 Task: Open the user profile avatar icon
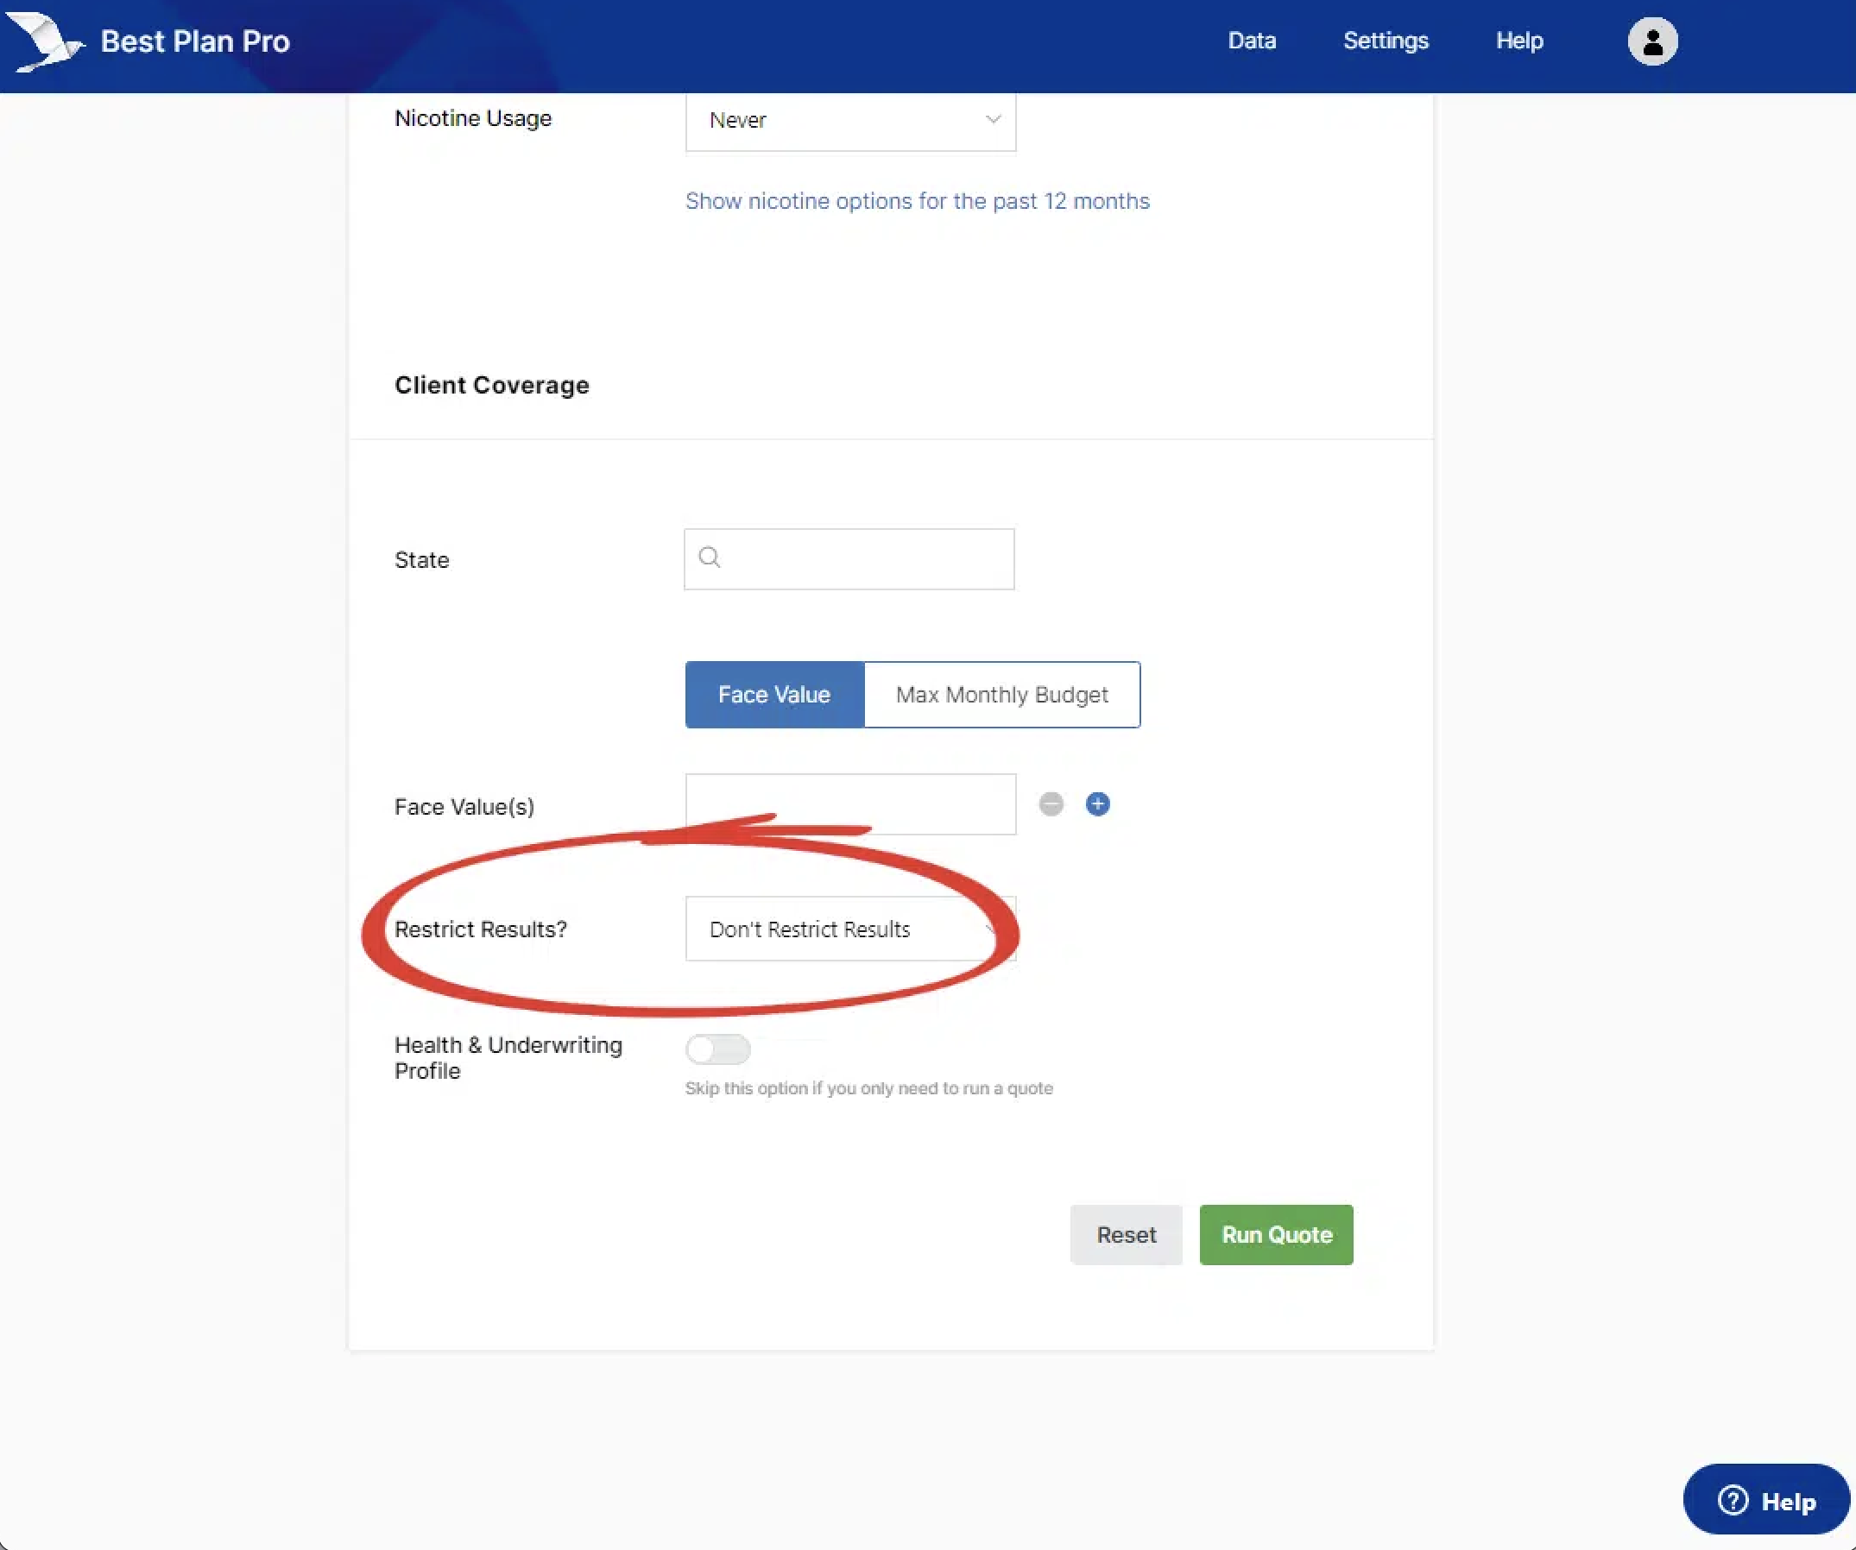point(1652,41)
